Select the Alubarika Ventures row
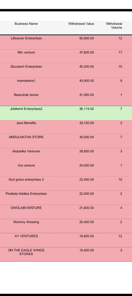The height and width of the screenshot is (296, 132). coord(66,155)
